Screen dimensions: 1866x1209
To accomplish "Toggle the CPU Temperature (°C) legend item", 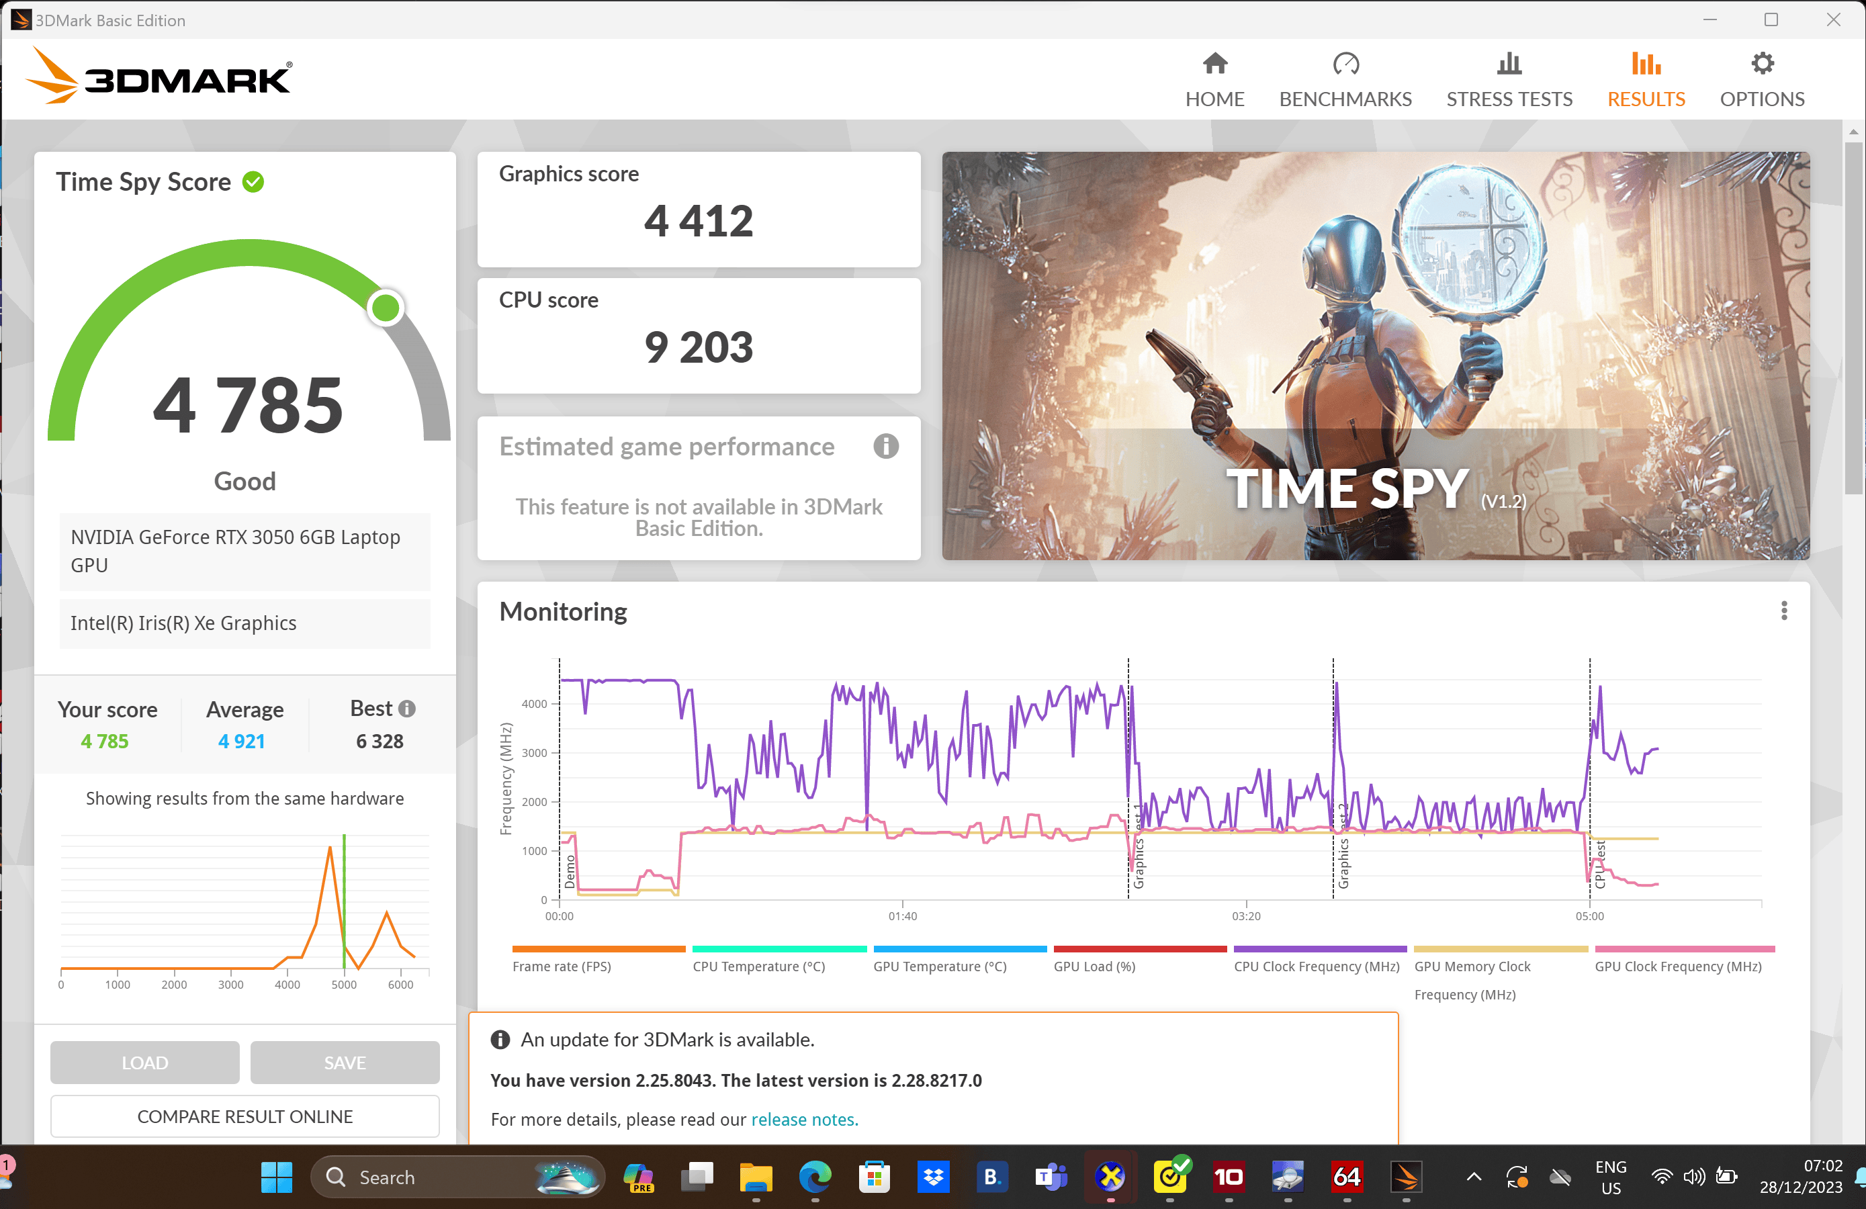I will click(x=779, y=960).
